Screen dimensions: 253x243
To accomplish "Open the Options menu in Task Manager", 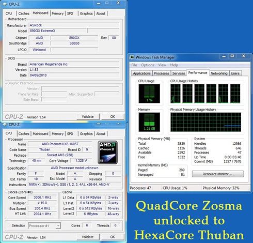I will coord(148,65).
